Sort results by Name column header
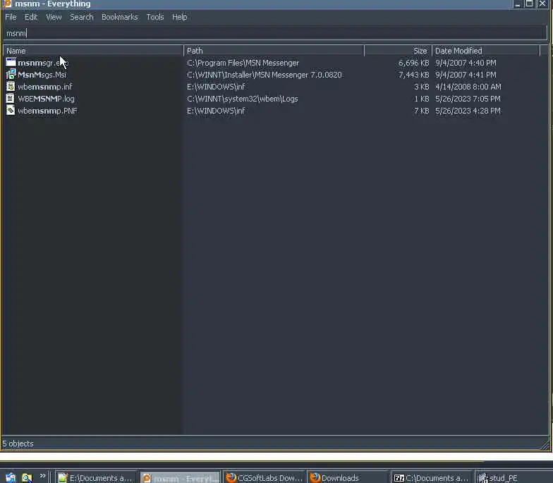Image resolution: width=553 pixels, height=483 pixels. click(x=93, y=51)
